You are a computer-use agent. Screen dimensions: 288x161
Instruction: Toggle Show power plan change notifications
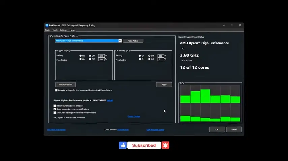pos(55,109)
